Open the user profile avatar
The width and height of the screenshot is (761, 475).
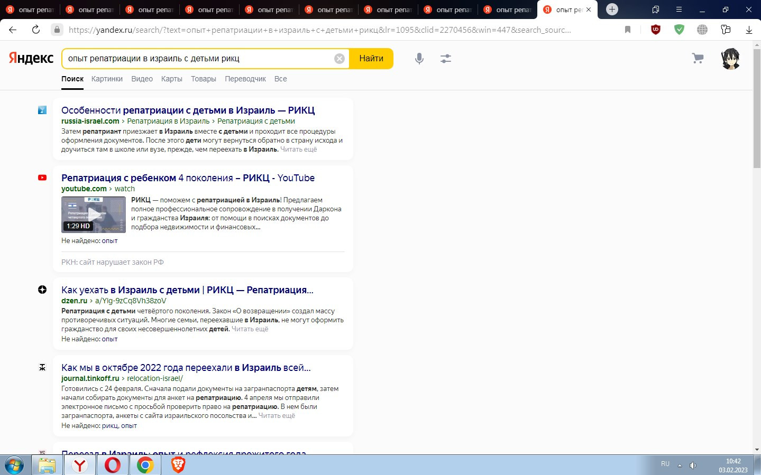[730, 59]
